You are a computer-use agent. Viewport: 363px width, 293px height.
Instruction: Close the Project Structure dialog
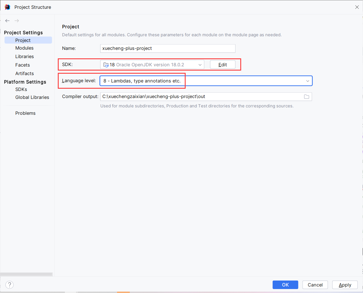click(x=357, y=7)
